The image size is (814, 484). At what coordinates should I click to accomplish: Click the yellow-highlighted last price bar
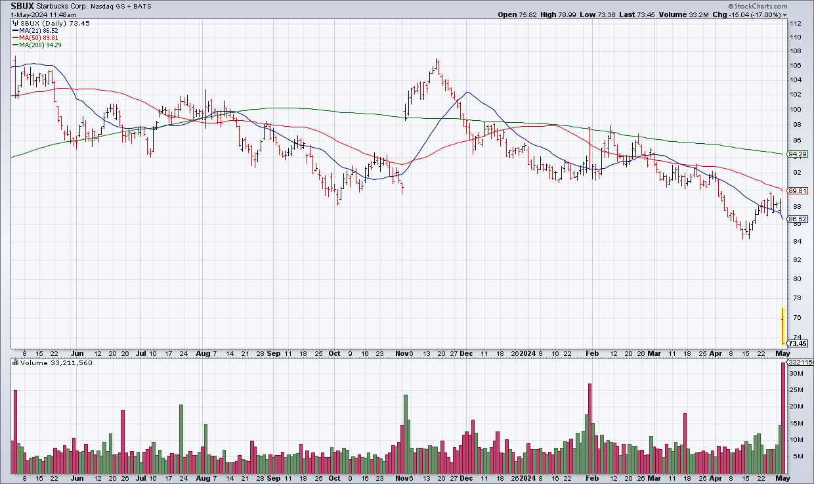click(782, 326)
